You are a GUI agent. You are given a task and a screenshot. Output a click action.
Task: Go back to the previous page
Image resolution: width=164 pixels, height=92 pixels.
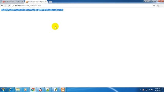coord(2,6)
